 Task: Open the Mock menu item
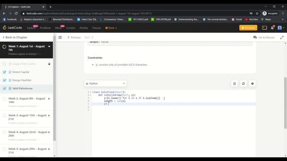58,28
